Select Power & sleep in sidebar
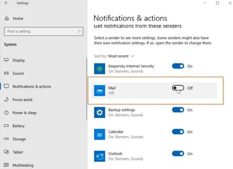This screenshot has width=233, height=169. coord(25,113)
